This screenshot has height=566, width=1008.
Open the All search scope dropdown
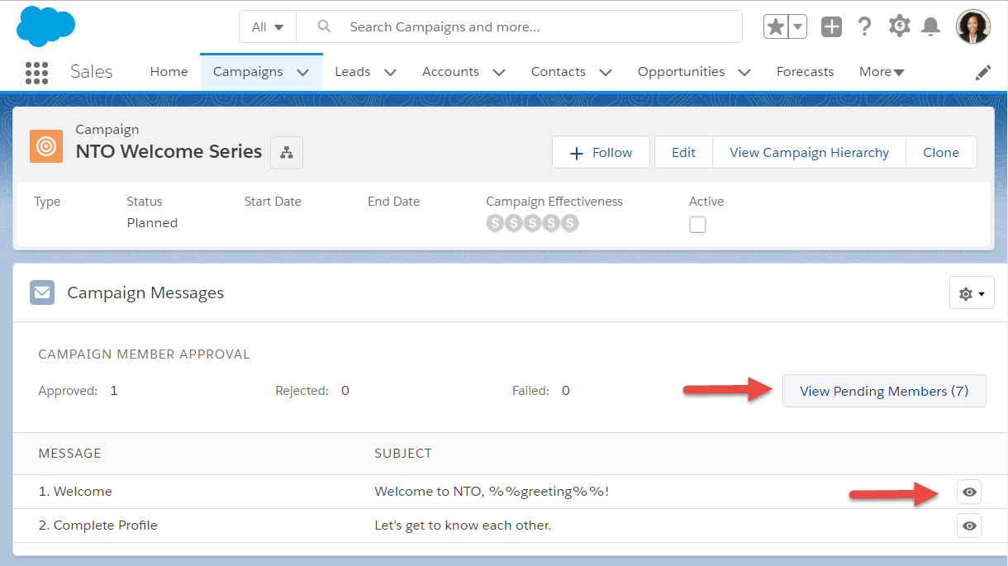click(x=268, y=27)
